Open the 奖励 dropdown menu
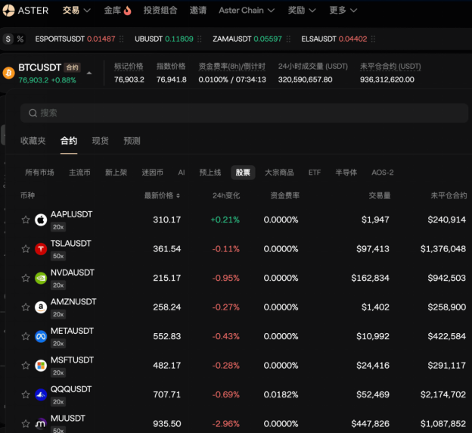Image resolution: width=472 pixels, height=433 pixels. (302, 11)
